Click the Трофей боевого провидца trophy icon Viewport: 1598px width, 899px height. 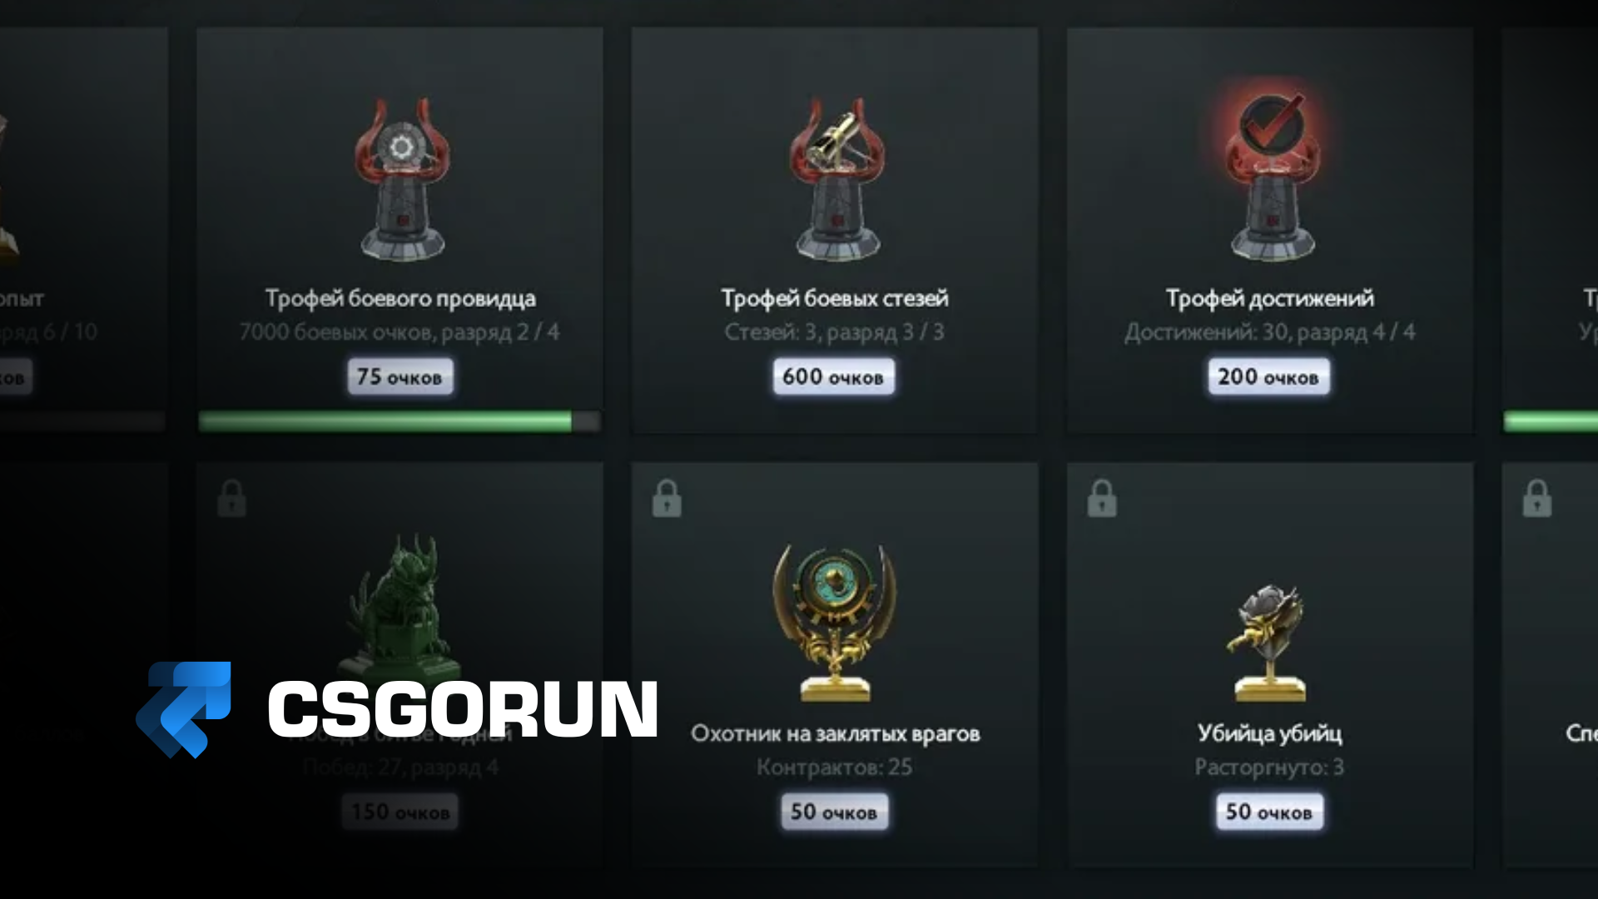pyautogui.click(x=401, y=179)
